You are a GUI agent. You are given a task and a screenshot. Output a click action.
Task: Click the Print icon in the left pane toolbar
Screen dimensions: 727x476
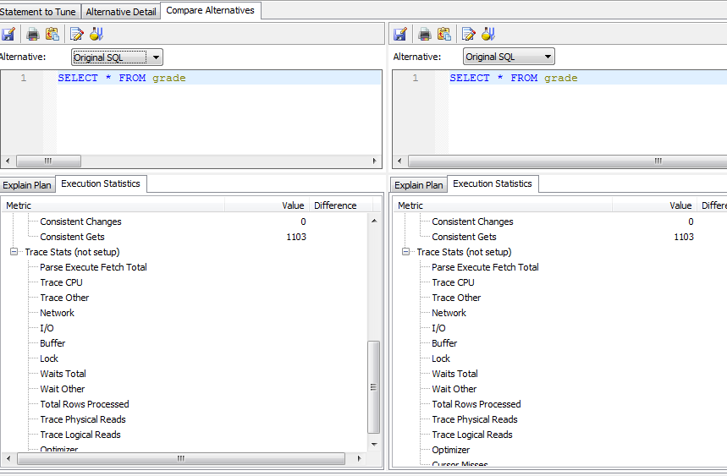33,35
